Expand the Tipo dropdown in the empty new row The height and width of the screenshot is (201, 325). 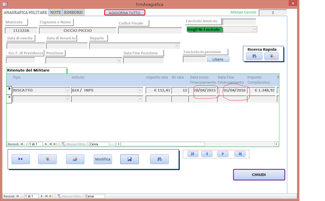67,99
